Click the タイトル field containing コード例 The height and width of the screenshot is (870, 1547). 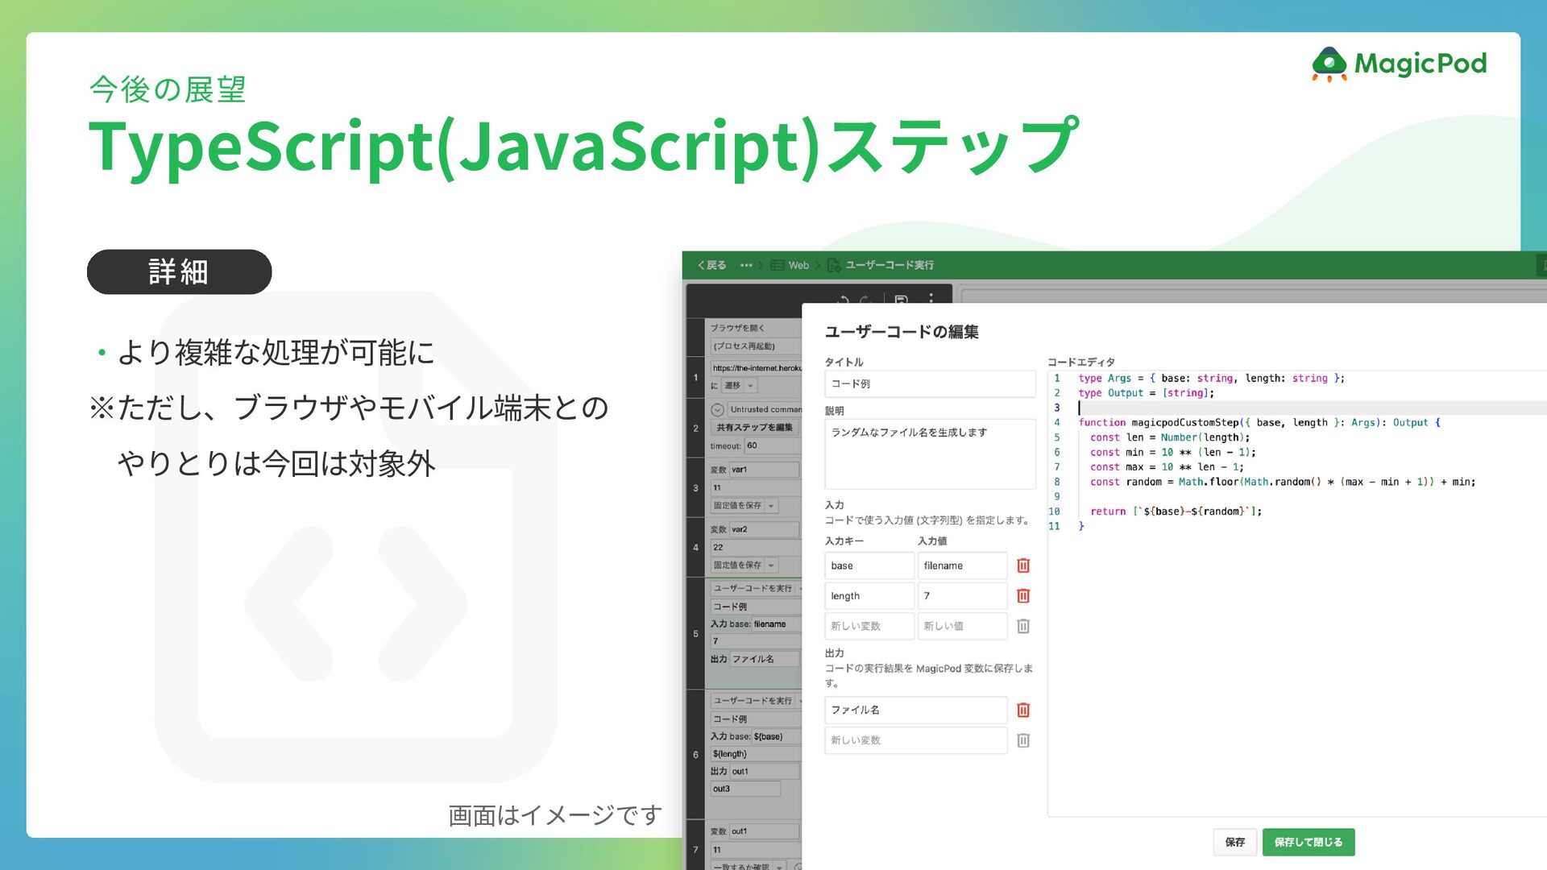929,384
